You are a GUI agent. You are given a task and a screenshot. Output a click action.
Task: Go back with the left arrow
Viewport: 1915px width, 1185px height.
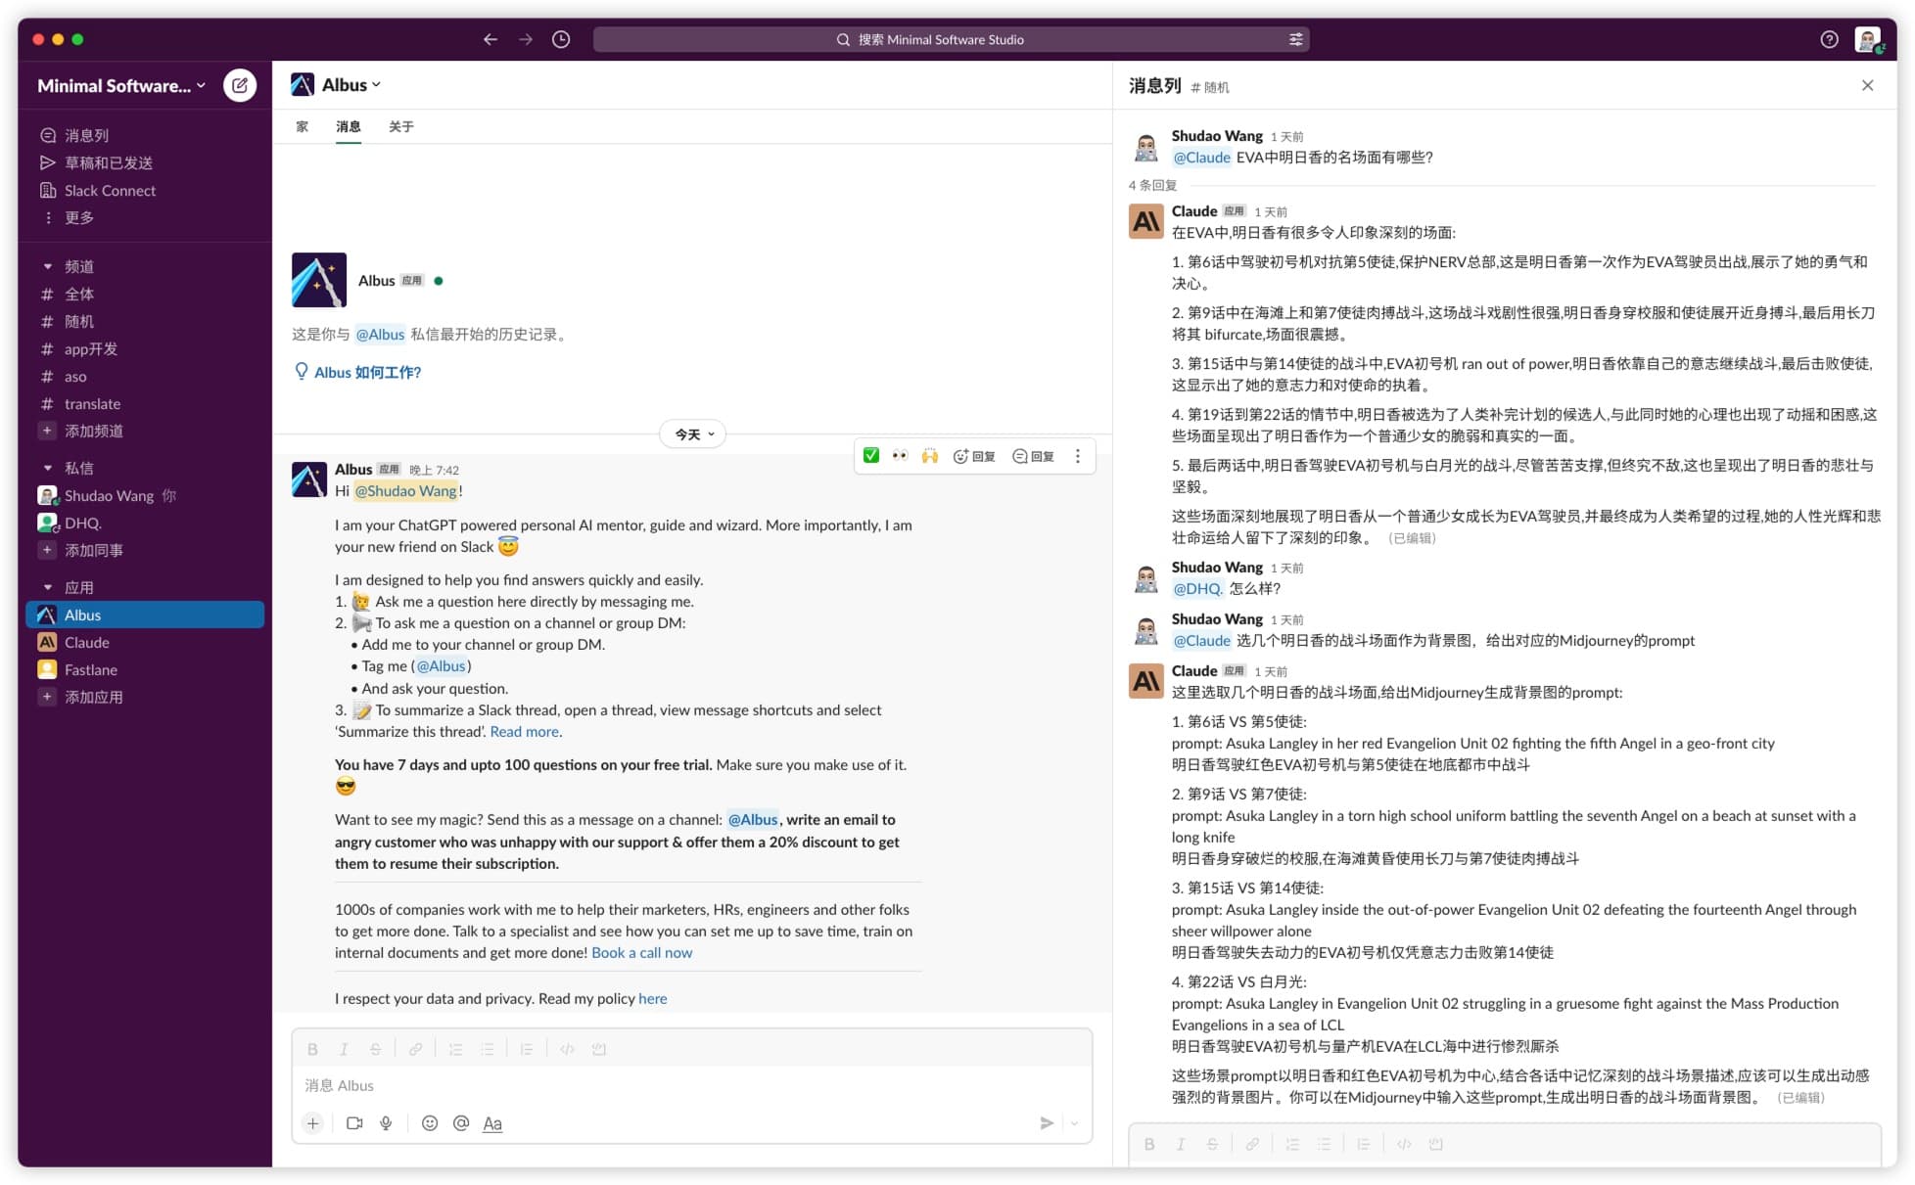click(490, 39)
